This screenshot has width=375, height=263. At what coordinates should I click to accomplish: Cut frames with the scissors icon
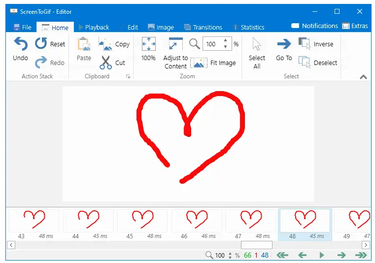(105, 63)
